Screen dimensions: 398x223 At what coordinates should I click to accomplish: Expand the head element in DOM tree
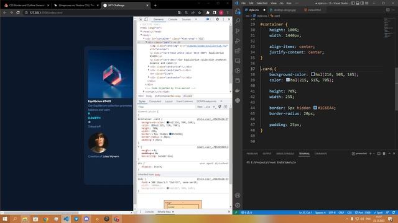click(141, 32)
